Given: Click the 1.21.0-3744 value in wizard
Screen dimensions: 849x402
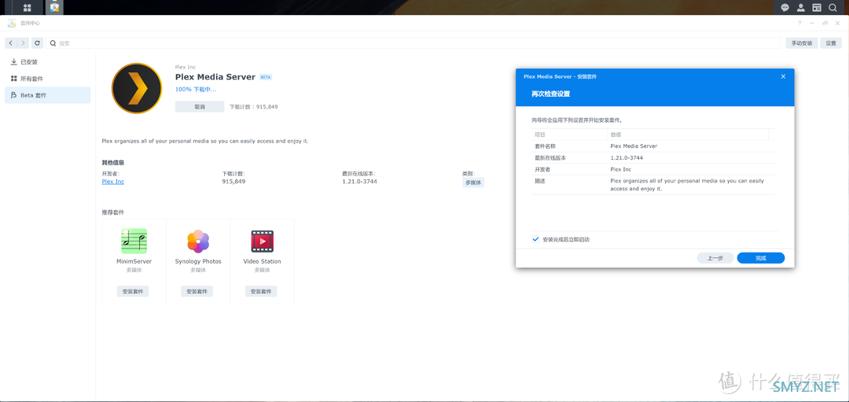Looking at the screenshot, I should pos(627,157).
